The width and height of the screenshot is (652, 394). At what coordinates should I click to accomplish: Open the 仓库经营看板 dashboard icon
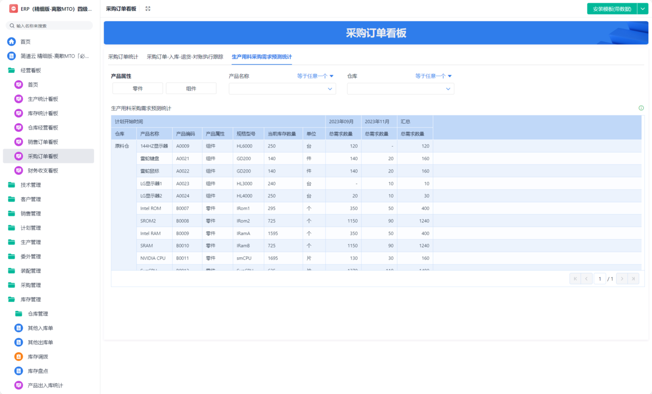click(17, 127)
